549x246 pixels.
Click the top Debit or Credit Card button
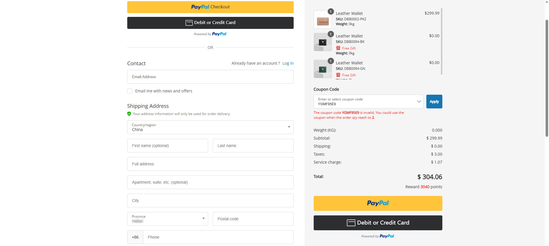click(x=210, y=23)
